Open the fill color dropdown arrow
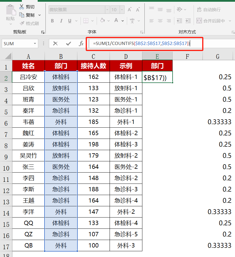235x257 pixels. [108, 21]
